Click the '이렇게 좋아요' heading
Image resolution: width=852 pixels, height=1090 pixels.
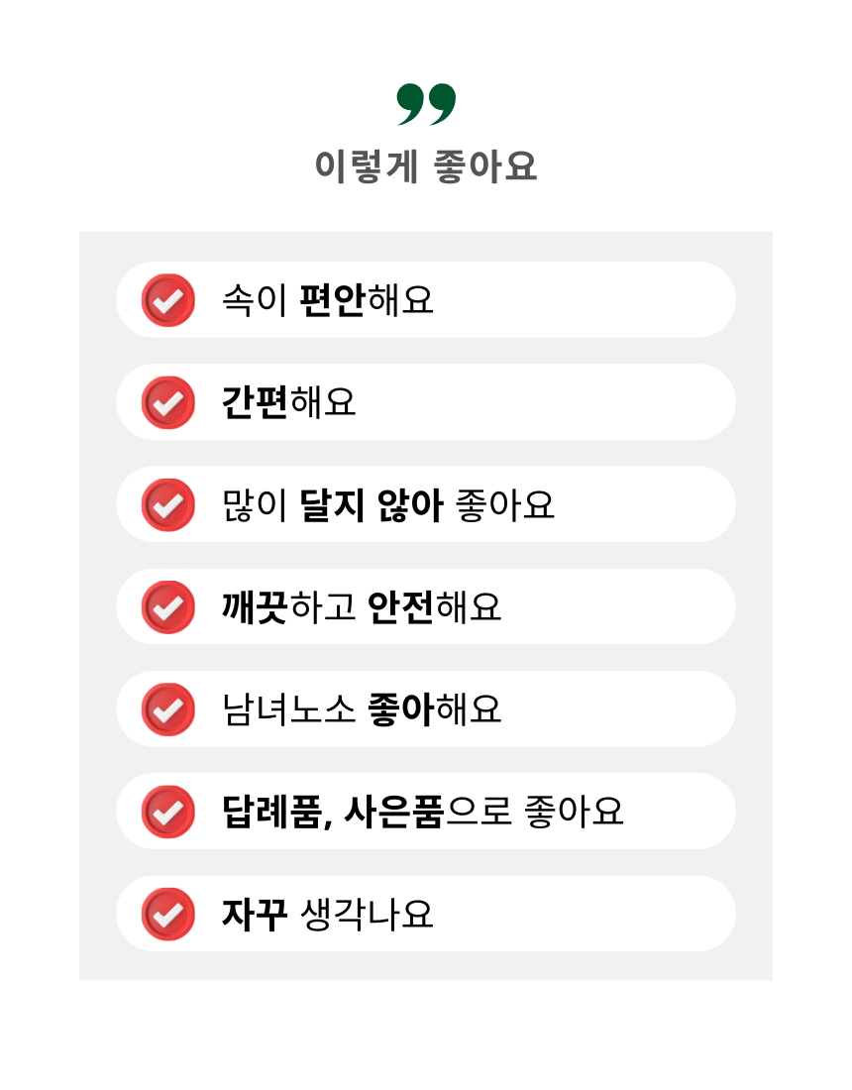426,166
